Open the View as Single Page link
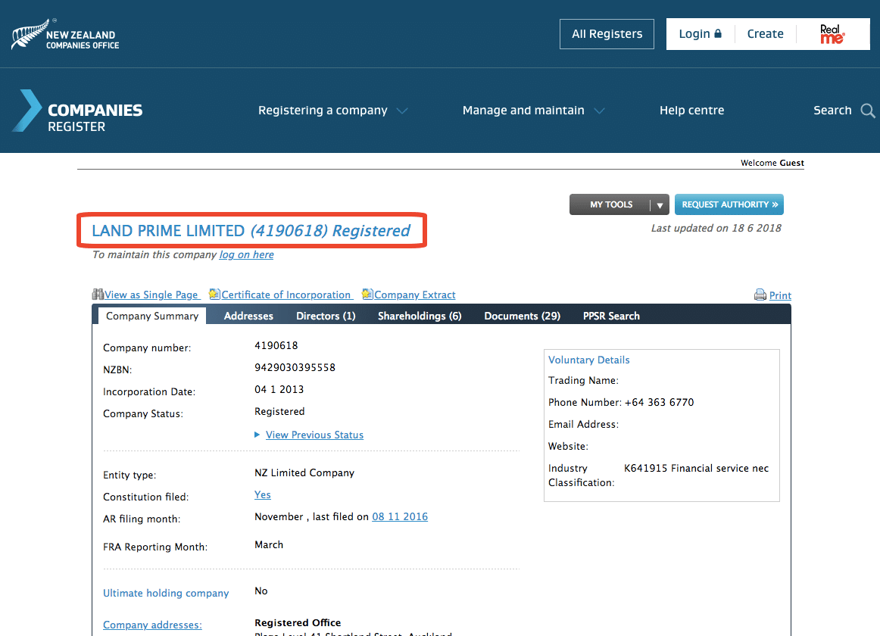The image size is (880, 636). [x=151, y=295]
